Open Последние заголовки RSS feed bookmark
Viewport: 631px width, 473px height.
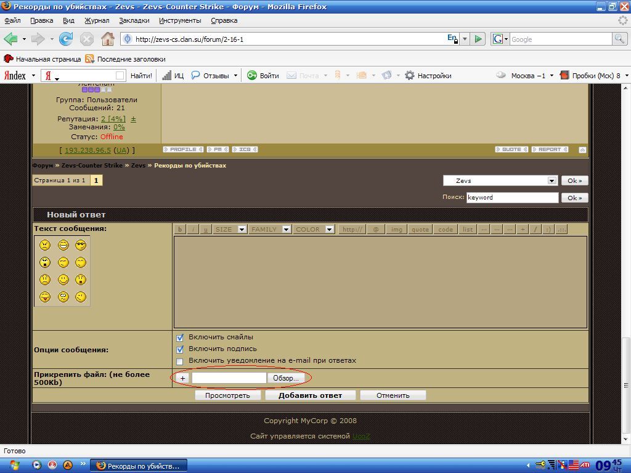[126, 59]
